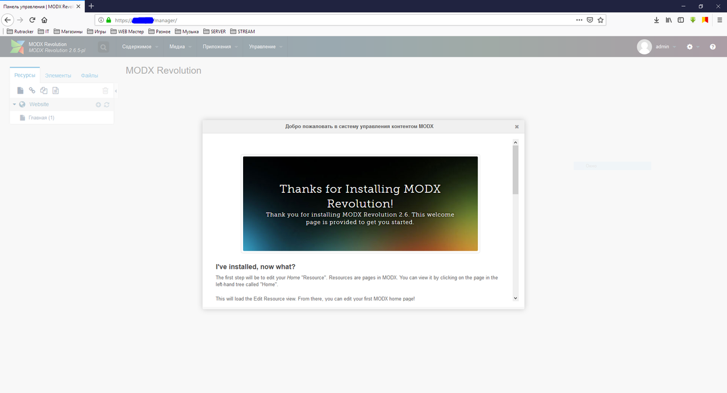Screen dimensions: 727x393
Task: Click the MODX Revolution page heading
Action: click(x=164, y=71)
